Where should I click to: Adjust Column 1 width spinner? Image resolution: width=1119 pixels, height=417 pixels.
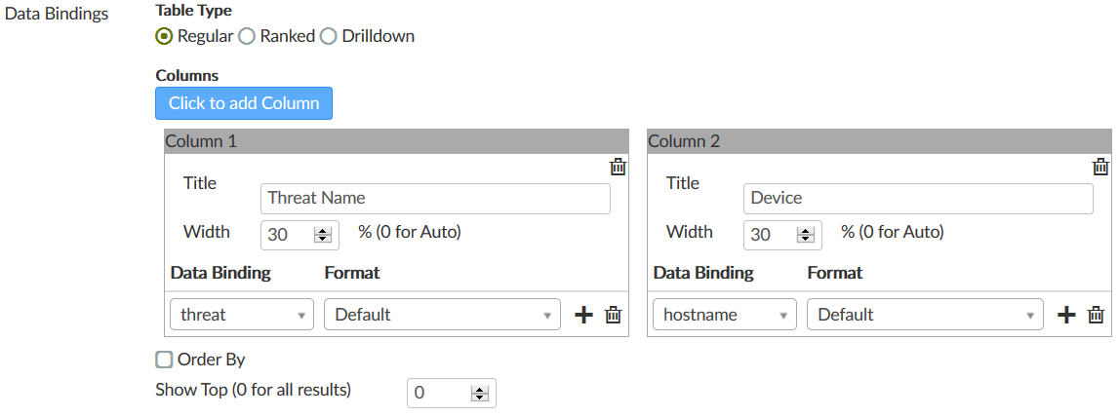[x=323, y=234]
